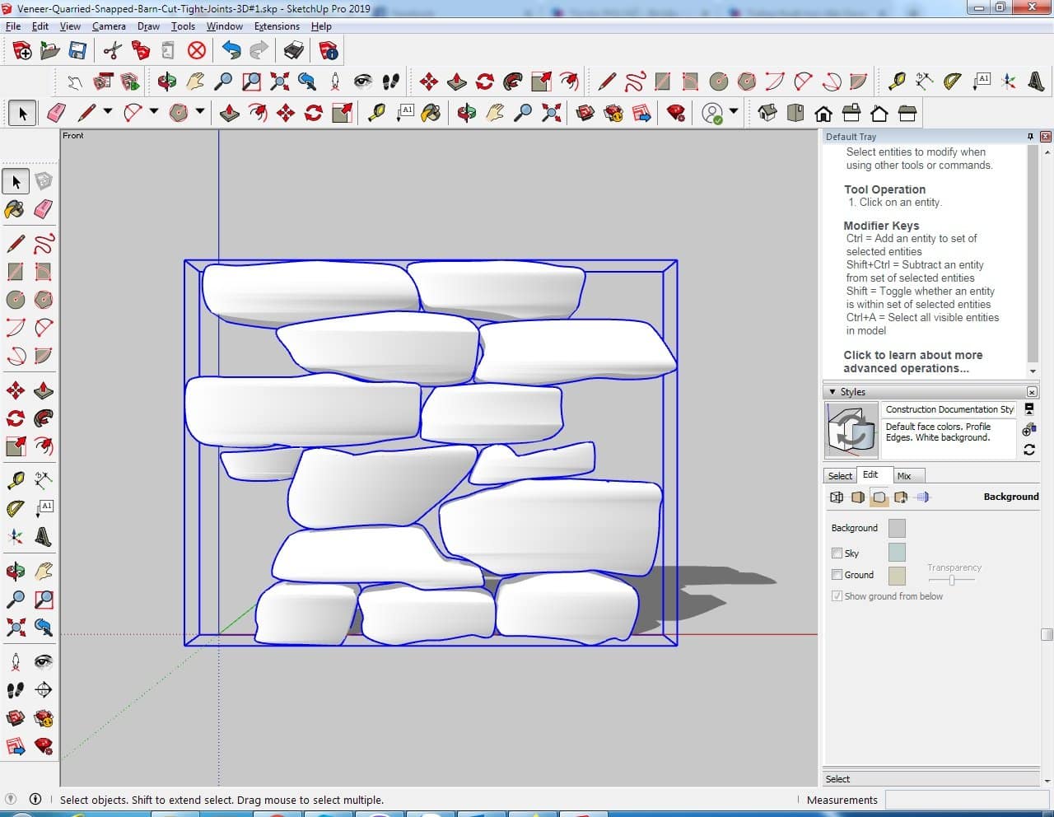Click the Update Style refresh button
1054x817 pixels.
pyautogui.click(x=1029, y=450)
